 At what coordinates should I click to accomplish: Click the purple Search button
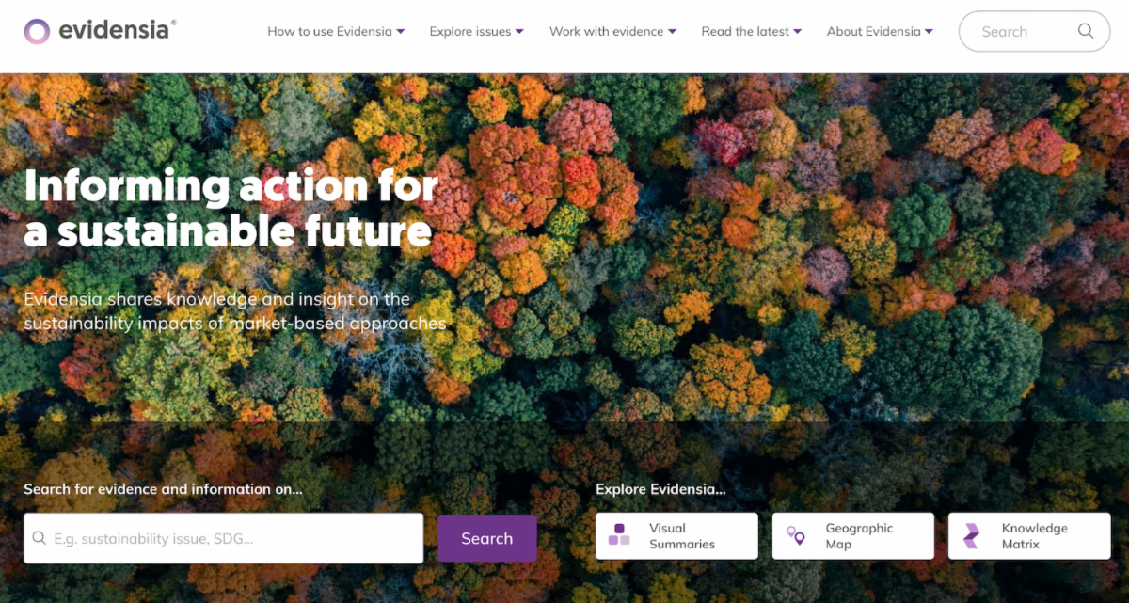487,538
